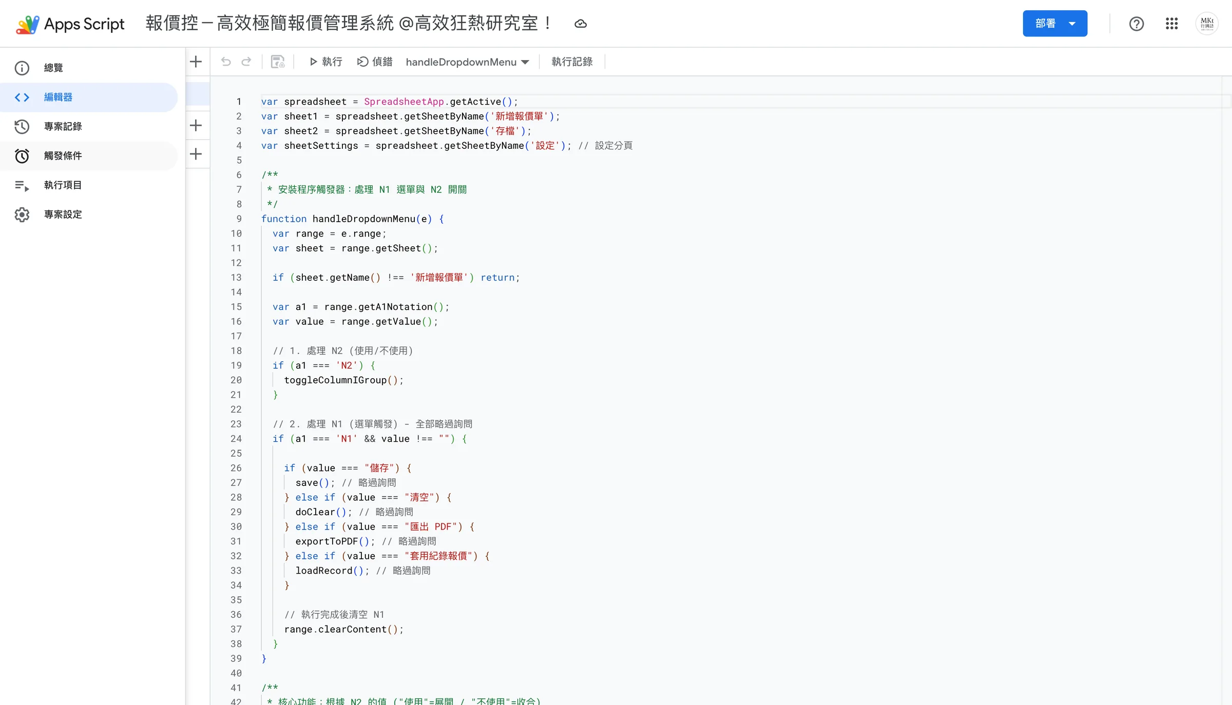This screenshot has width=1232, height=705.
Task: Open the 總覽 overview page
Action: (89, 68)
